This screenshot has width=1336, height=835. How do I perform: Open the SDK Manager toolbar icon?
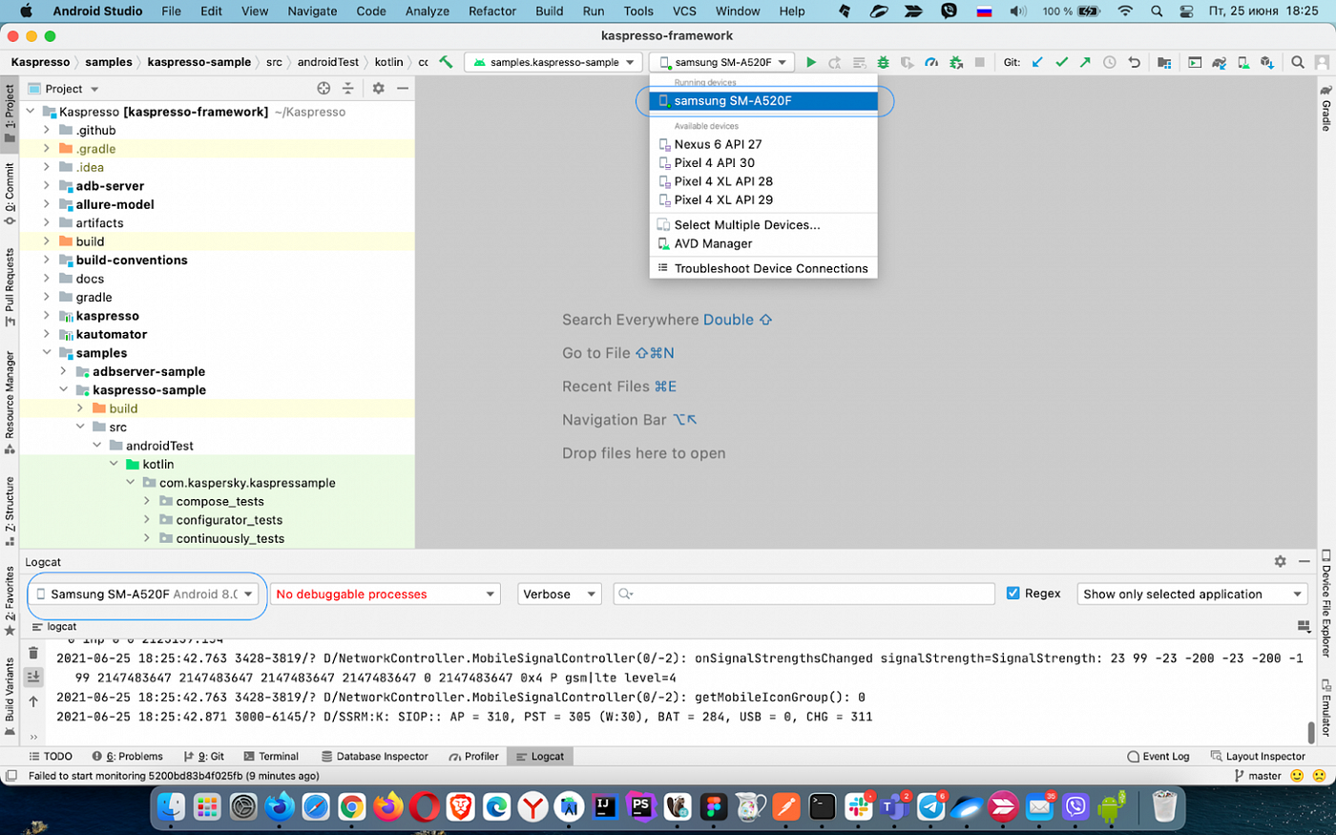click(1267, 62)
